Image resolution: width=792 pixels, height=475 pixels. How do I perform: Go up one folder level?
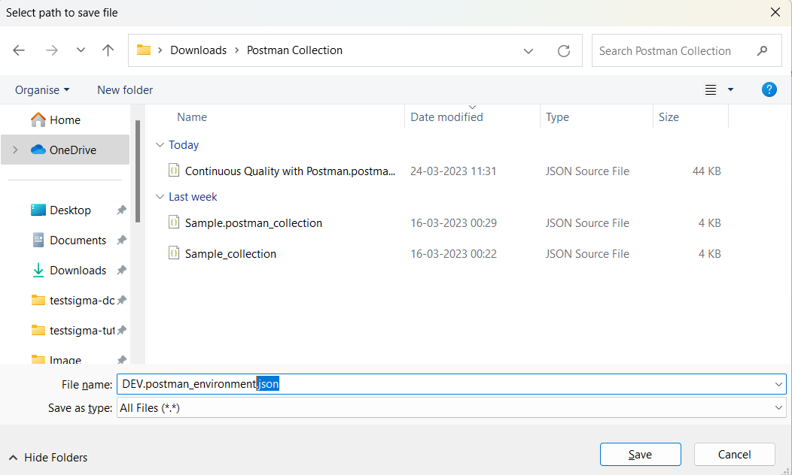click(108, 50)
